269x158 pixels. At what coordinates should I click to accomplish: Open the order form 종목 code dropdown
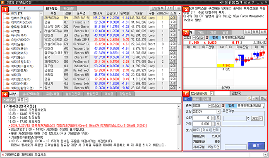pyautogui.click(x=210, y=106)
